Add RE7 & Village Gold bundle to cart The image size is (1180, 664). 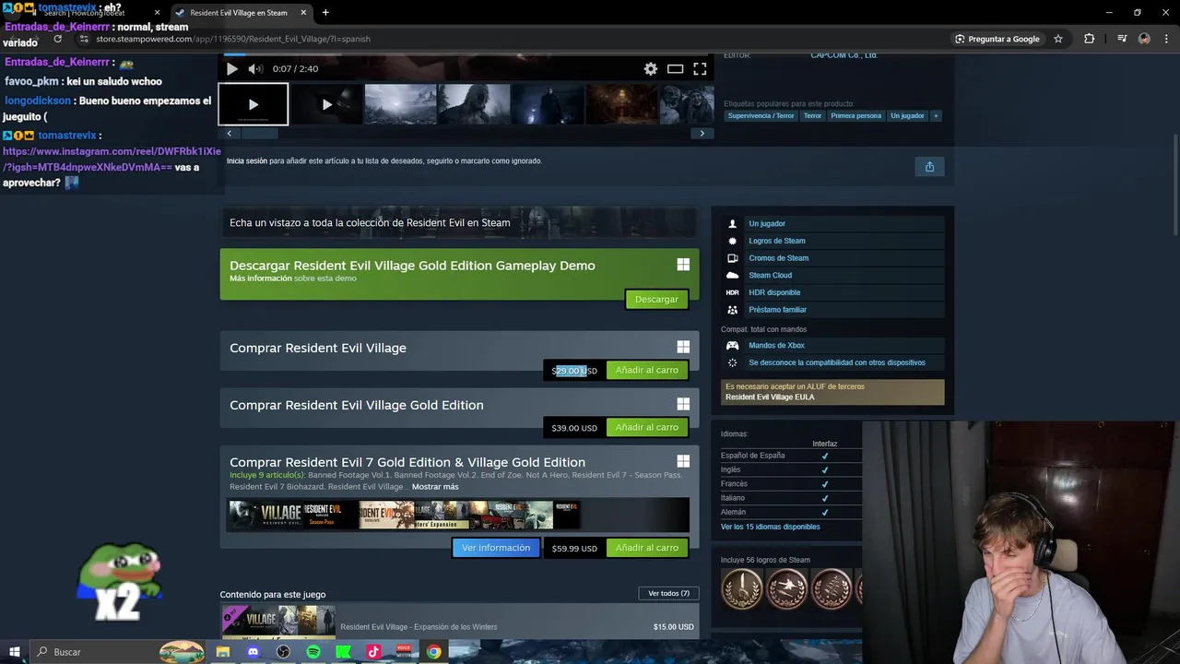tap(646, 548)
